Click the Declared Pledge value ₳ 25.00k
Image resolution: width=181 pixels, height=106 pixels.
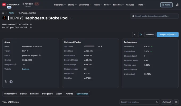tap(88, 60)
